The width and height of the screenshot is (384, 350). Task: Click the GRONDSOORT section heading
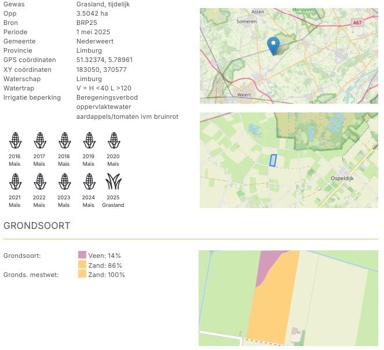(37, 226)
